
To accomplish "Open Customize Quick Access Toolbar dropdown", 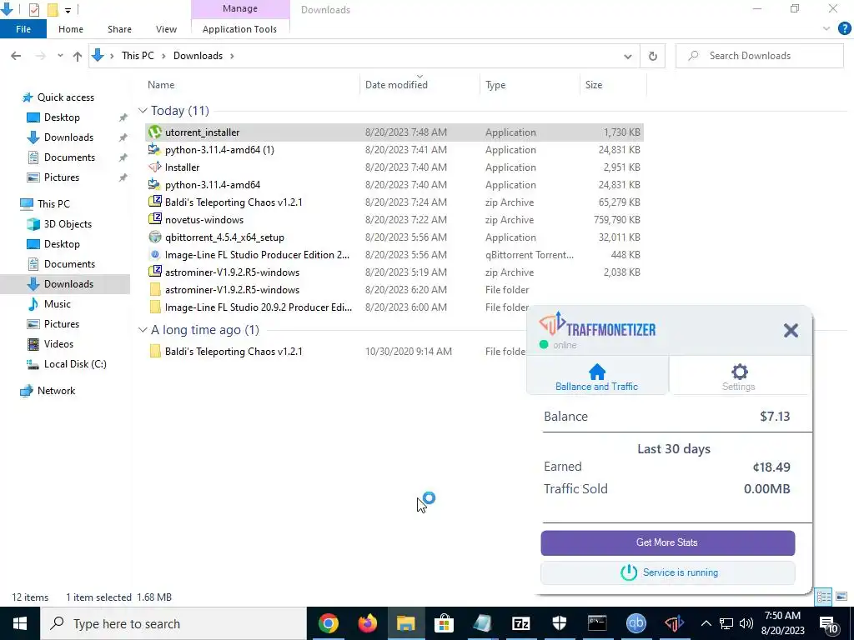I will coord(68,10).
